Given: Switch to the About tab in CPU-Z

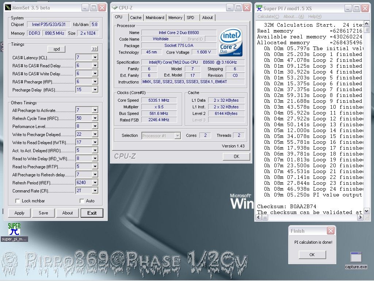Looking at the screenshot, I should point(207,18).
